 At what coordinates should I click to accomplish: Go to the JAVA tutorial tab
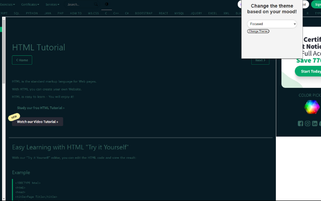click(x=48, y=14)
